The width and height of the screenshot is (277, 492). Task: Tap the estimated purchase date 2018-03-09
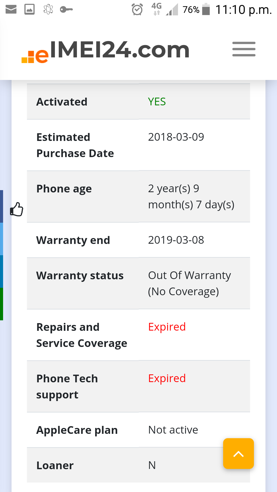click(176, 137)
